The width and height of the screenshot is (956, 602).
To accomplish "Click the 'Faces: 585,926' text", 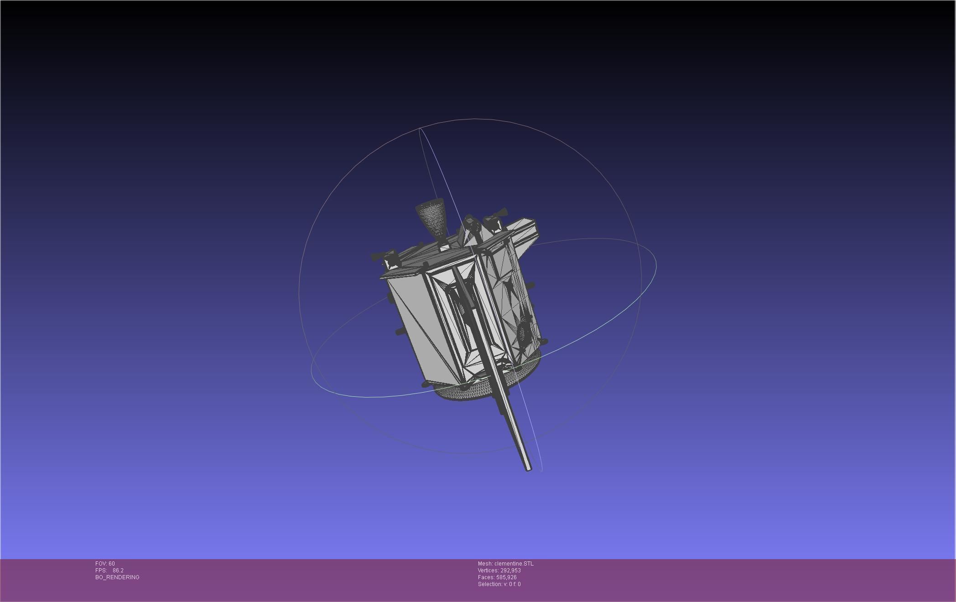I will click(x=497, y=577).
